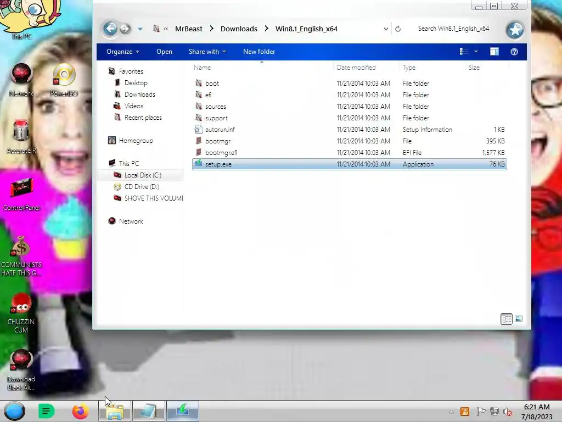Open view options dropdown arrow

476,51
